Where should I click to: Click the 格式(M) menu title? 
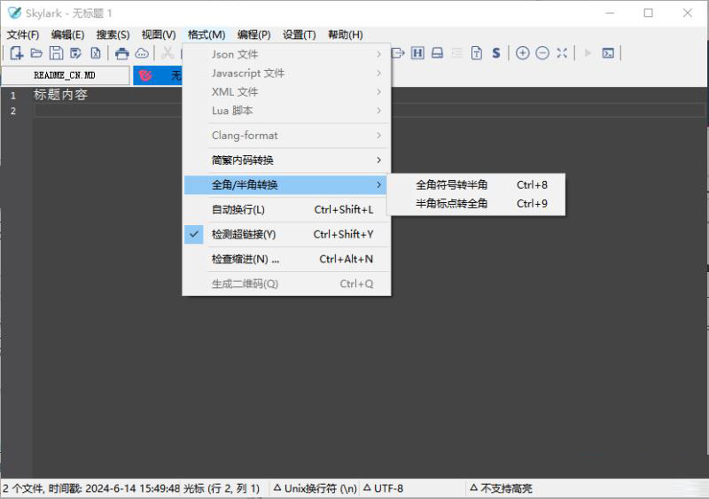[x=206, y=35]
